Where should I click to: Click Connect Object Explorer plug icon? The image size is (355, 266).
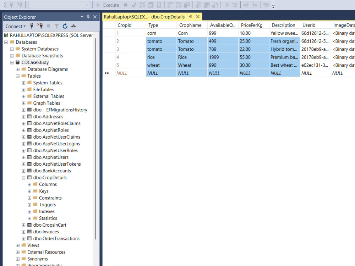[x=32, y=26]
